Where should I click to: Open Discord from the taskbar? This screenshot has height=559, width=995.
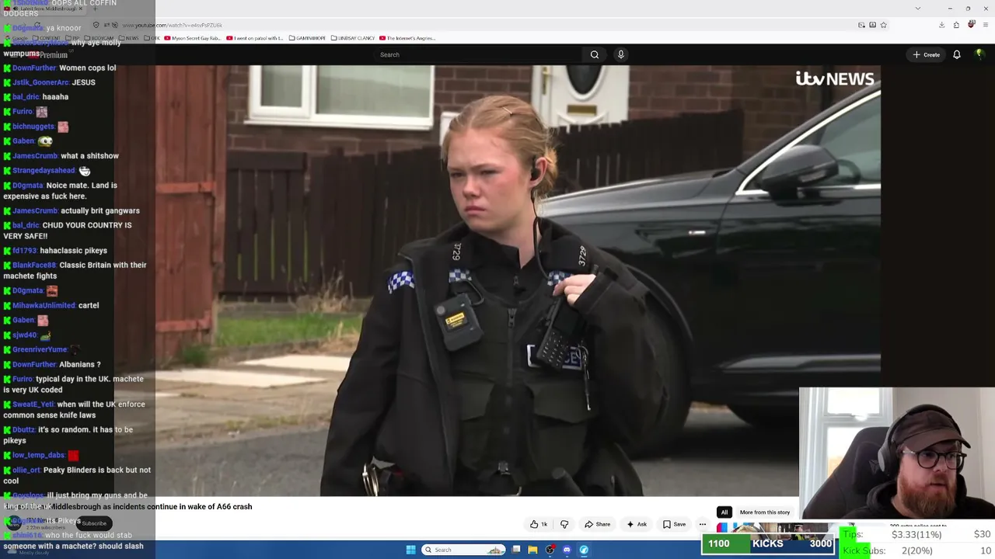[x=567, y=550]
